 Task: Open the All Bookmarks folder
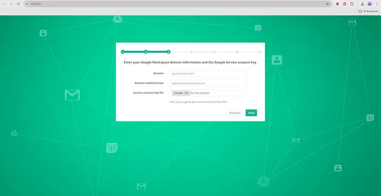pyautogui.click(x=368, y=11)
